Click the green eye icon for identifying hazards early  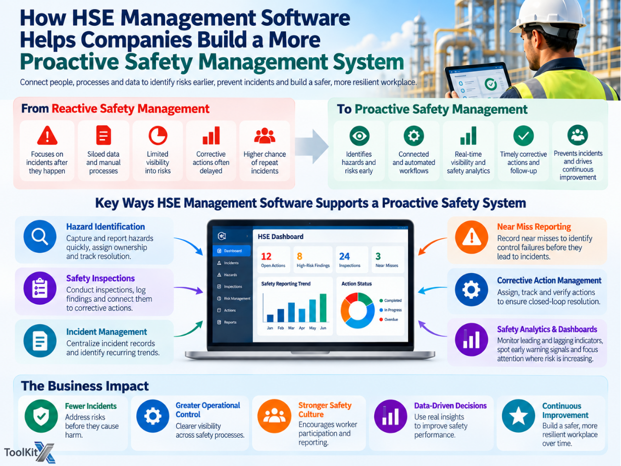coord(359,135)
